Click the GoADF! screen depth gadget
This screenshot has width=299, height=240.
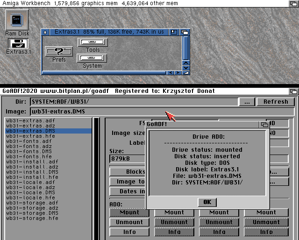tap(294, 92)
